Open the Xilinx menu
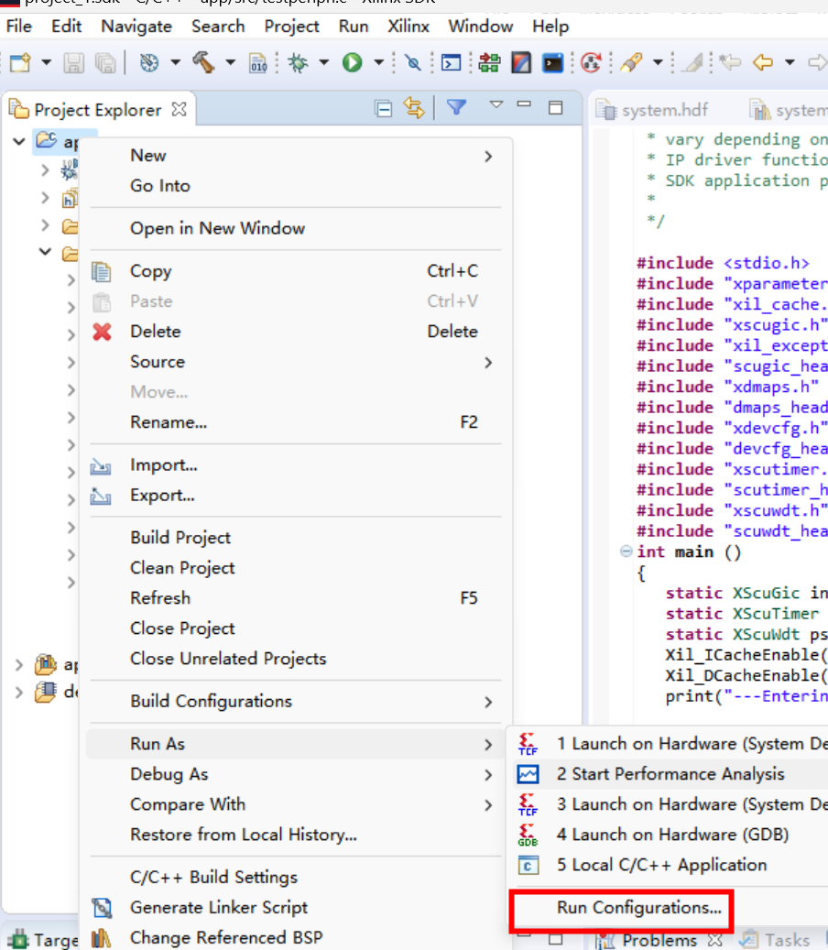 click(x=409, y=27)
